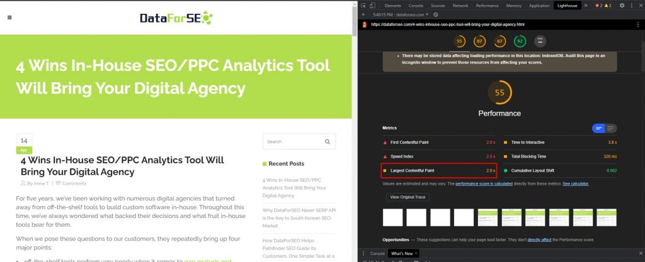
Task: Open DevTools settings gear
Action: click(x=622, y=5)
